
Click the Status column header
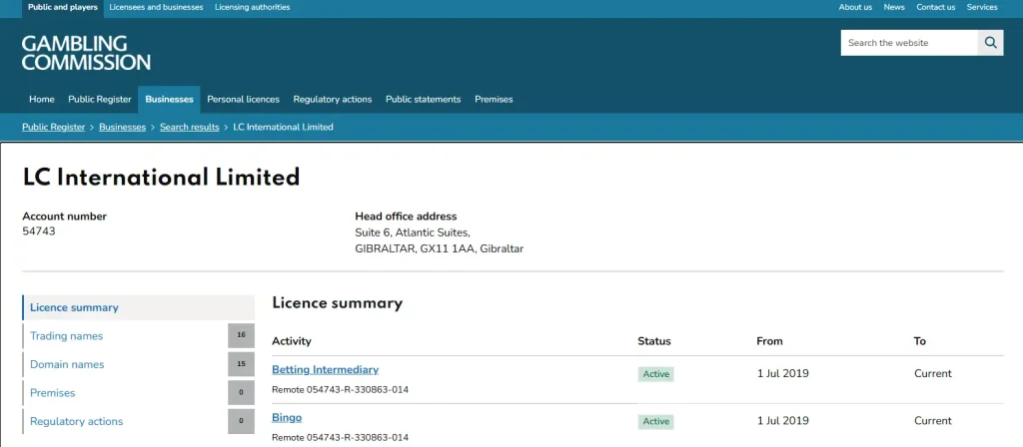654,341
